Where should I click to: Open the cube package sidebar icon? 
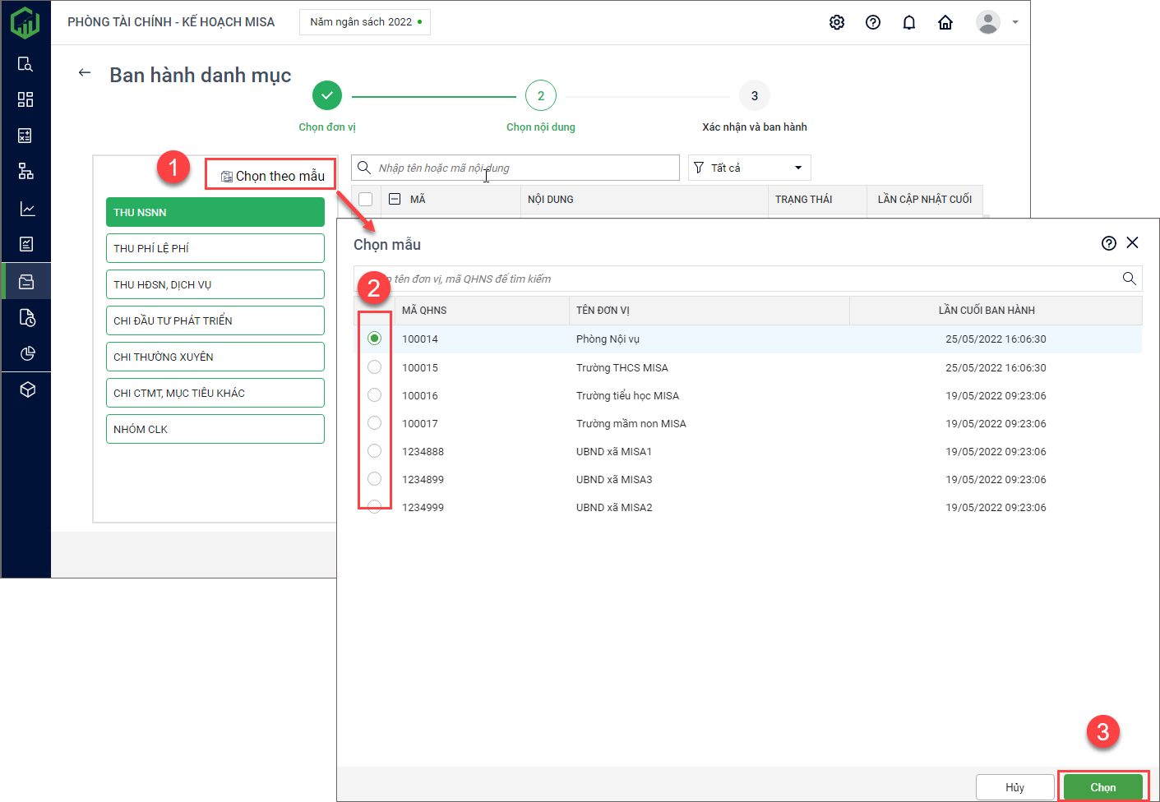[x=27, y=389]
